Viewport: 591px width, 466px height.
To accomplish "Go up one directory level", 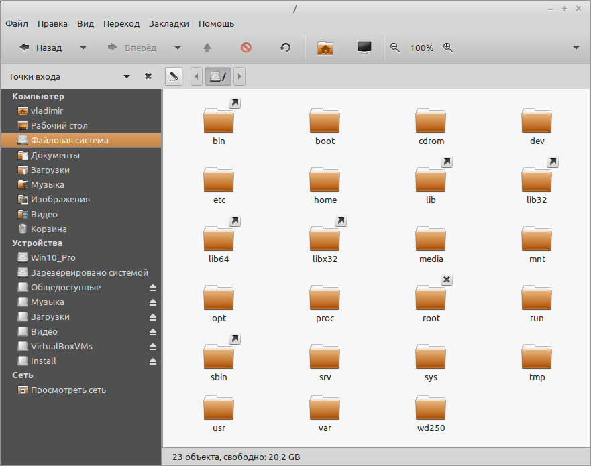I will click(207, 48).
